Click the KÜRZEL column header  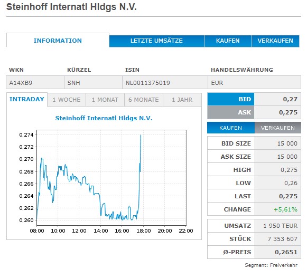tap(79, 70)
